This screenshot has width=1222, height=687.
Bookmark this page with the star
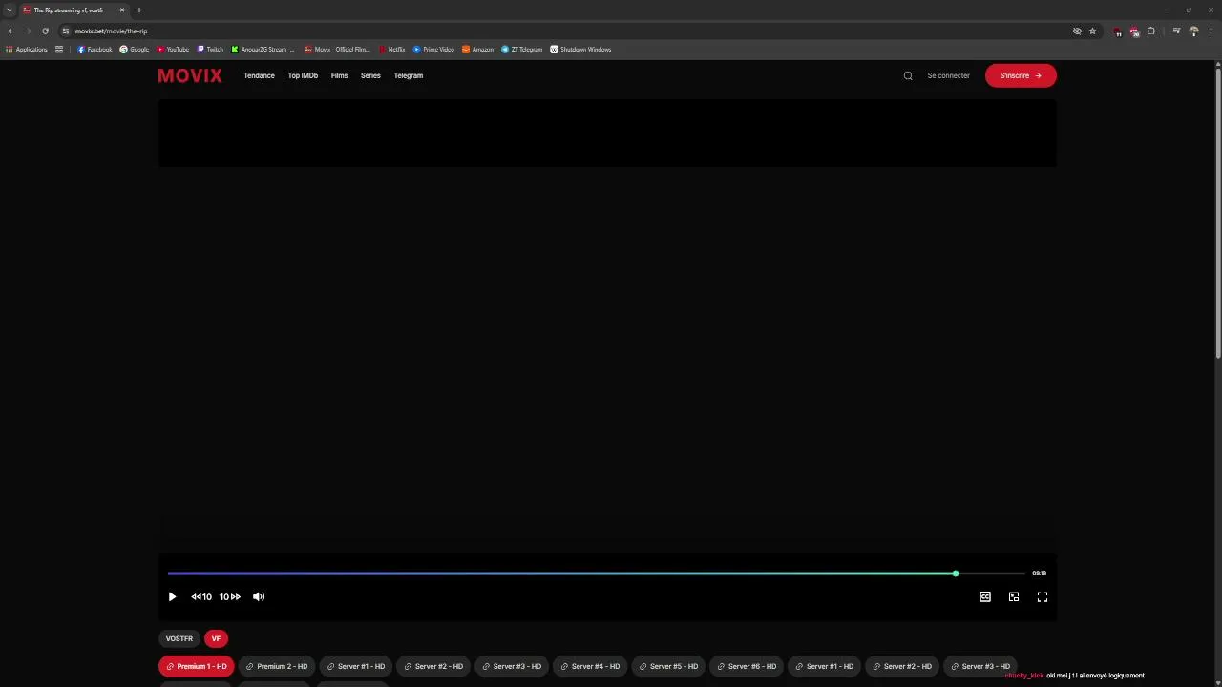click(x=1093, y=31)
